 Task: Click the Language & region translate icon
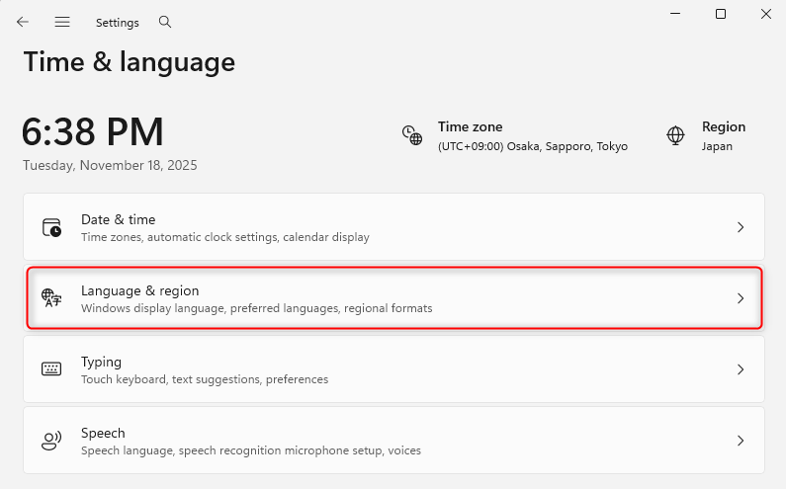click(51, 298)
